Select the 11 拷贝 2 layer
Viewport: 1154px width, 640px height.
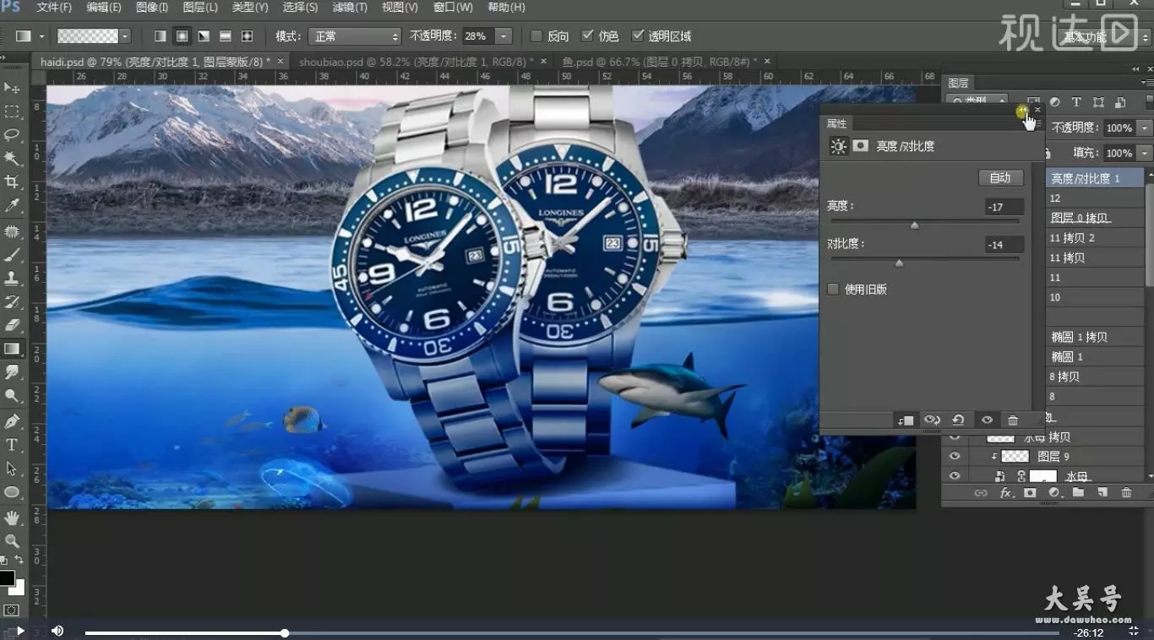point(1095,238)
